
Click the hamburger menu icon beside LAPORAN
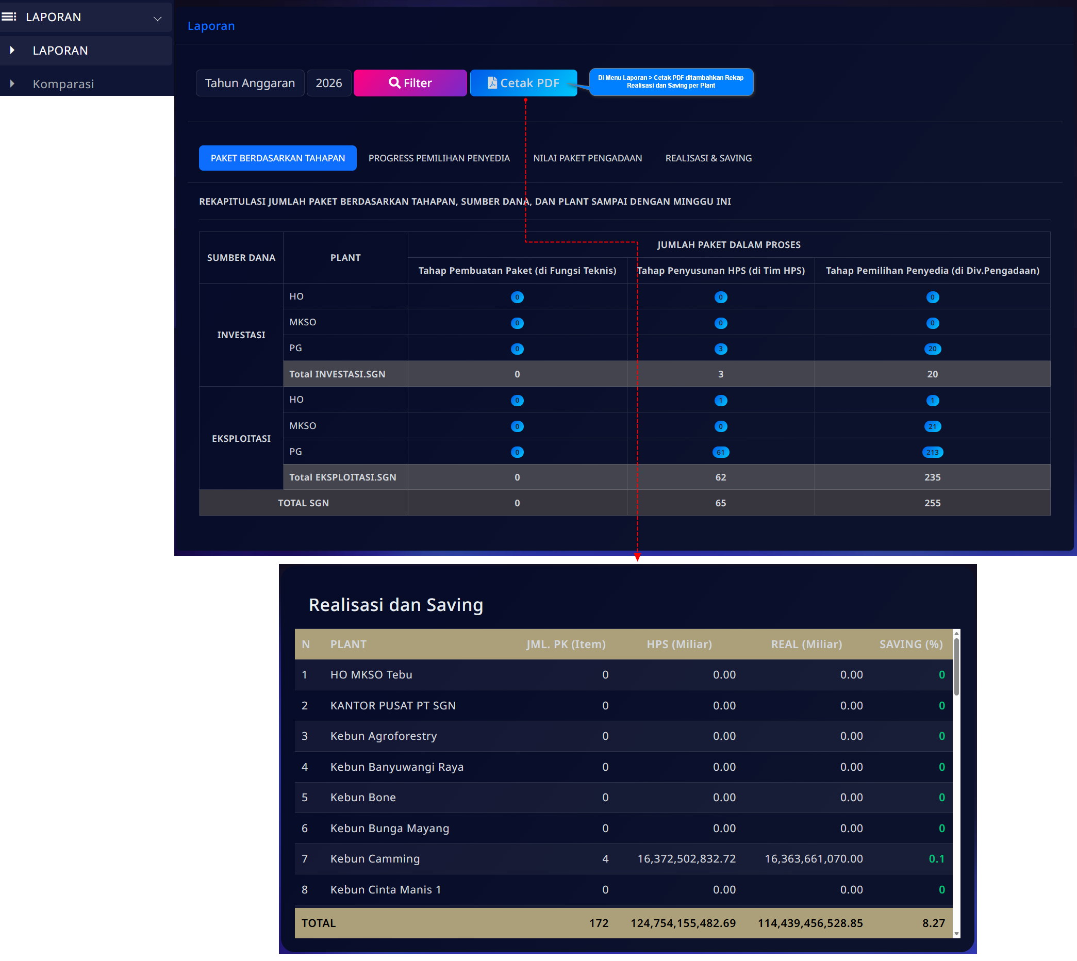pyautogui.click(x=9, y=17)
